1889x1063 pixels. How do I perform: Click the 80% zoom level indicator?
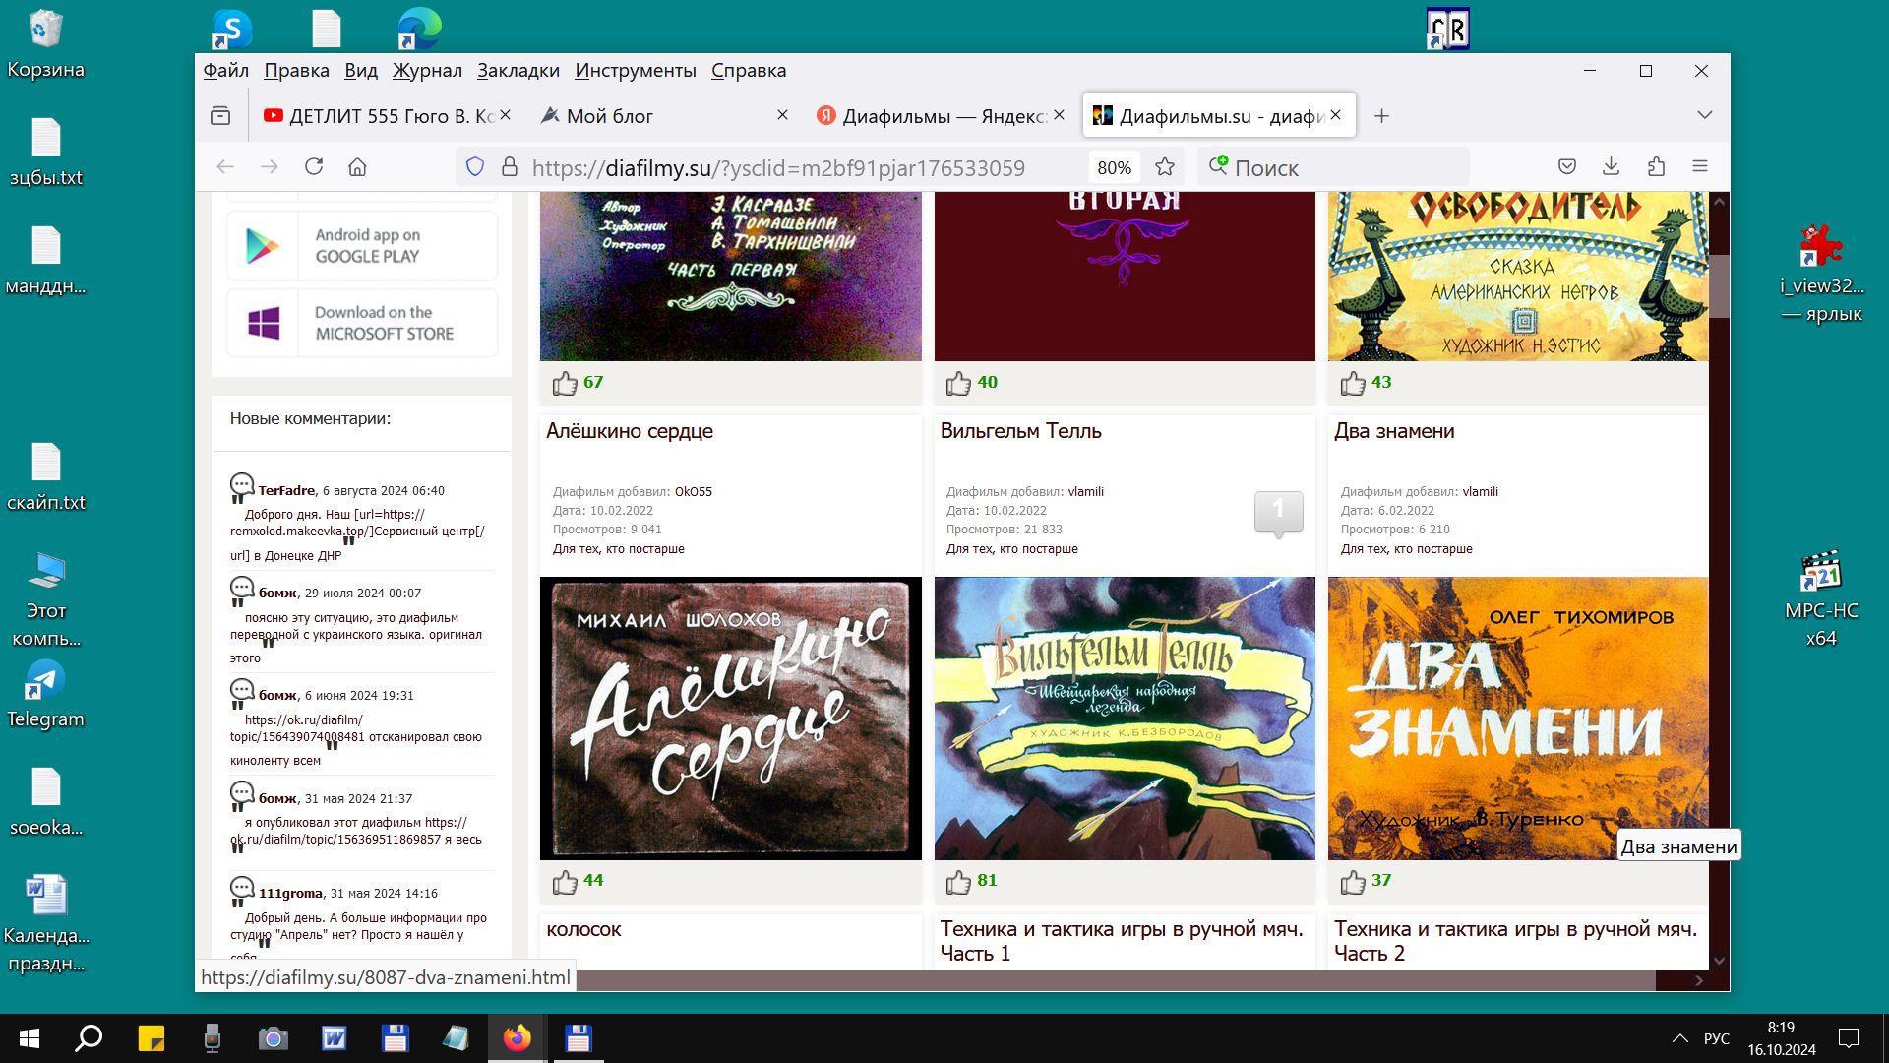click(1114, 168)
